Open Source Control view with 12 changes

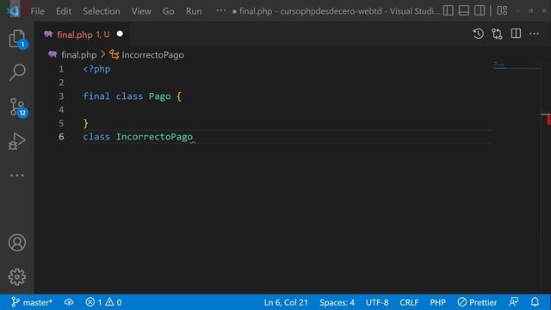pyautogui.click(x=17, y=107)
